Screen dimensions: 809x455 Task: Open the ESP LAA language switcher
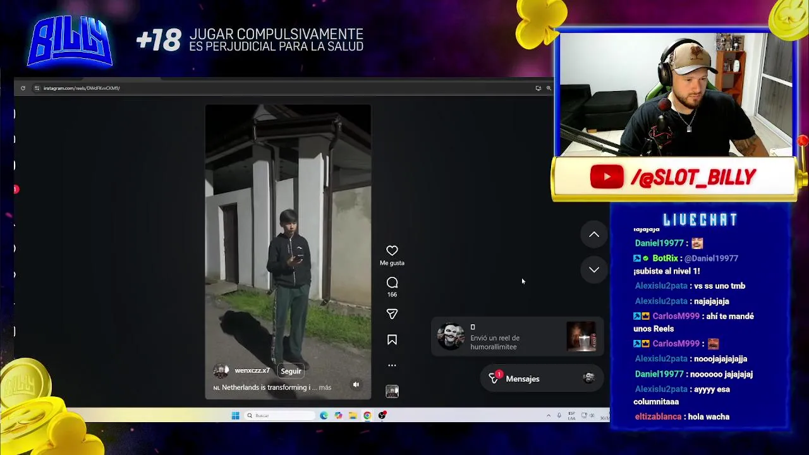coord(571,416)
